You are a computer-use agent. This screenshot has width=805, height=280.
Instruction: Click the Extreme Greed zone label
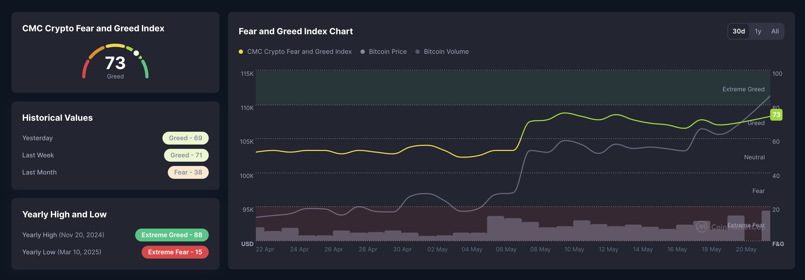click(x=743, y=89)
